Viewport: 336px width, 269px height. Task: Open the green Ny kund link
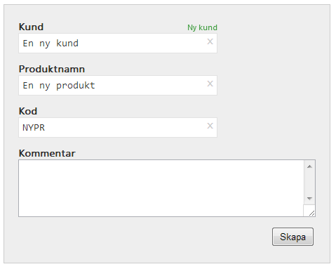pyautogui.click(x=202, y=27)
